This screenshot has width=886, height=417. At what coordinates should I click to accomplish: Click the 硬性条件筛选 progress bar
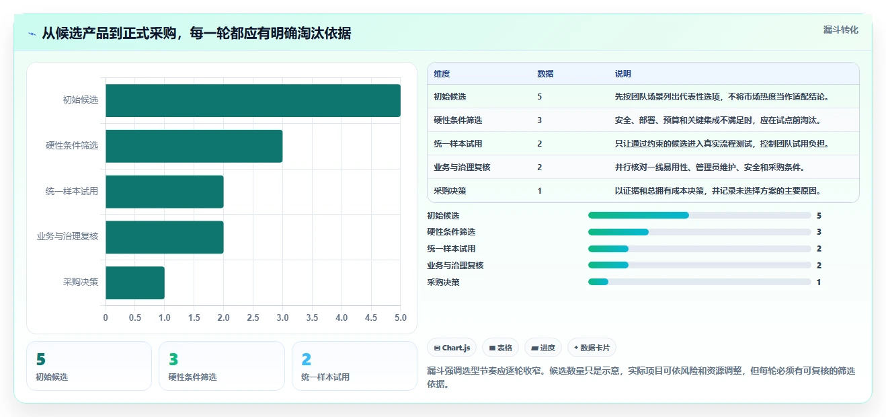699,232
